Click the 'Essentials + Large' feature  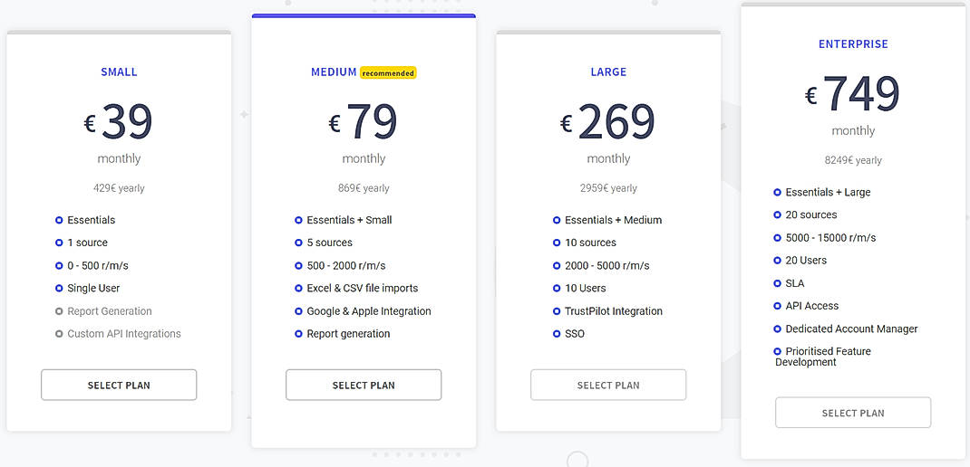pyautogui.click(x=828, y=192)
